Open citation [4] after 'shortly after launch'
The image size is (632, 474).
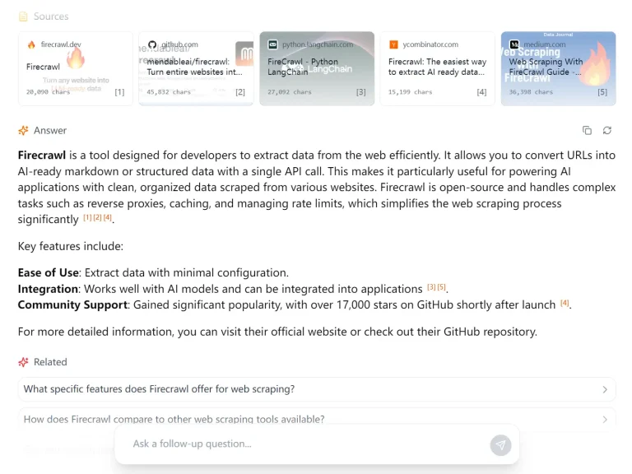point(565,303)
